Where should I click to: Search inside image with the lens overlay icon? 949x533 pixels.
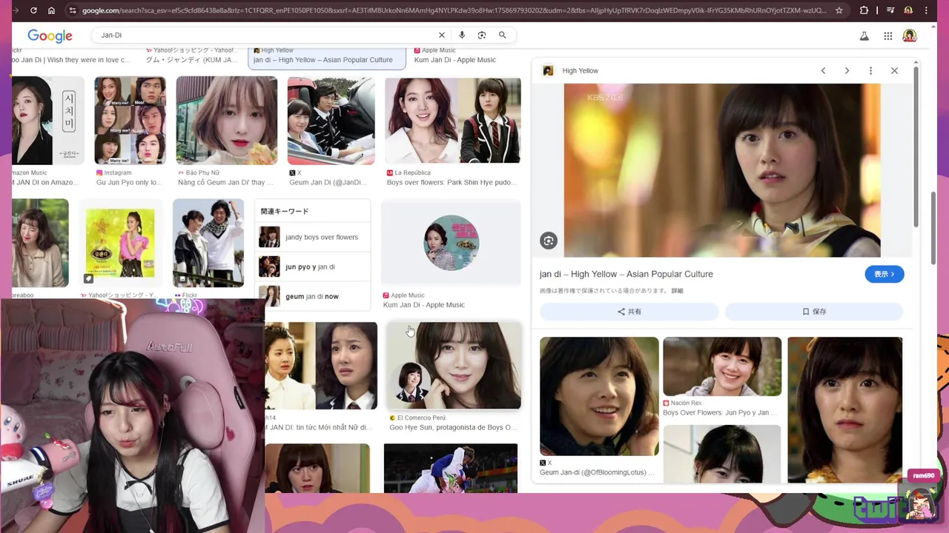[x=549, y=240]
